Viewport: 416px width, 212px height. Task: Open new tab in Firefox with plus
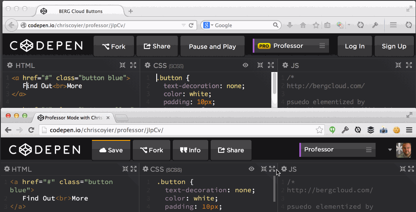tap(131, 11)
